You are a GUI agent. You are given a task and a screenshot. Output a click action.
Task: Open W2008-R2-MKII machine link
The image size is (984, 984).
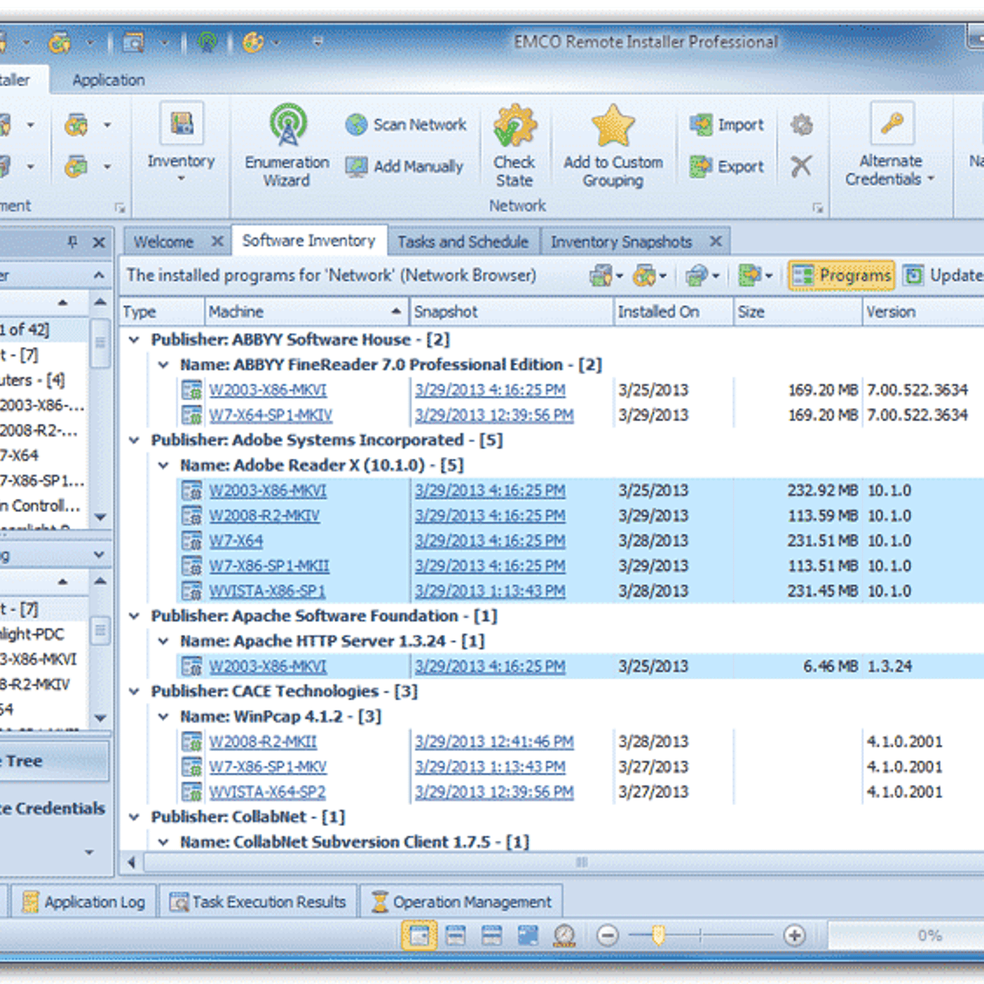(263, 742)
